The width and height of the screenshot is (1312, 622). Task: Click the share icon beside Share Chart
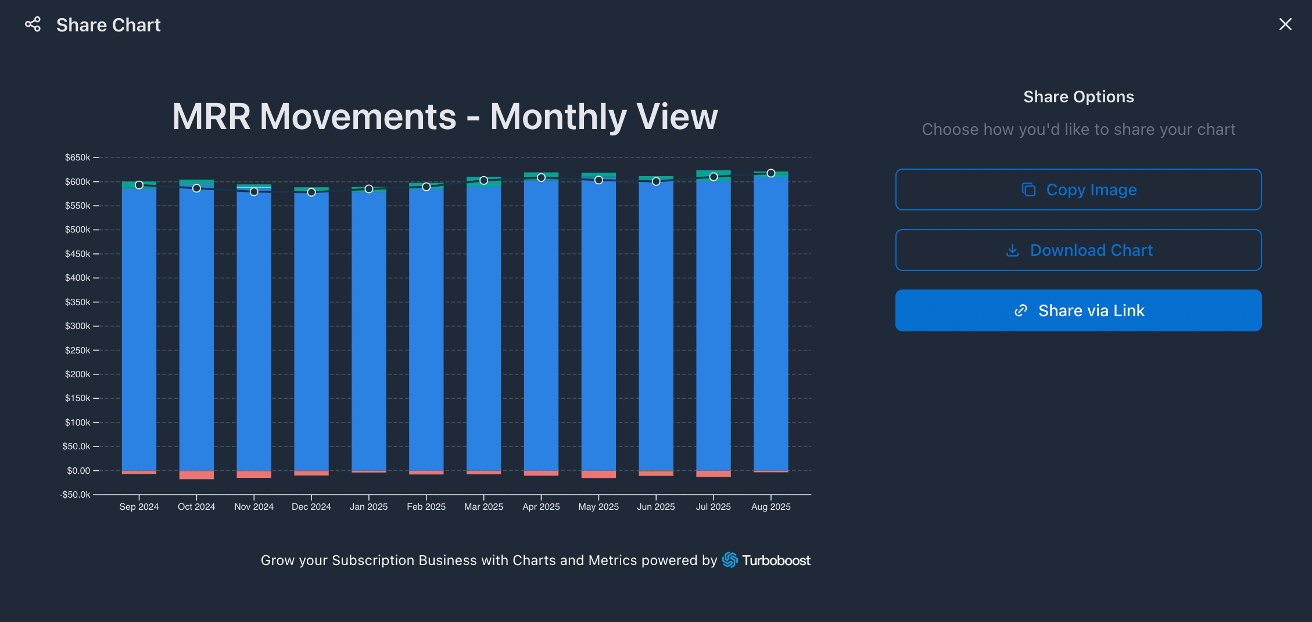[x=33, y=24]
